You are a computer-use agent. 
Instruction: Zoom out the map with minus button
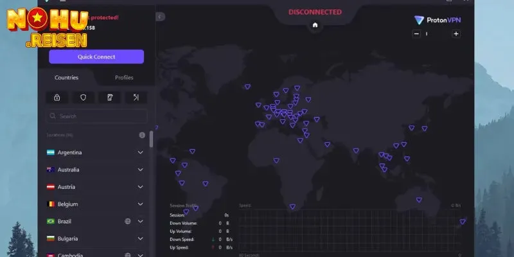tap(417, 34)
